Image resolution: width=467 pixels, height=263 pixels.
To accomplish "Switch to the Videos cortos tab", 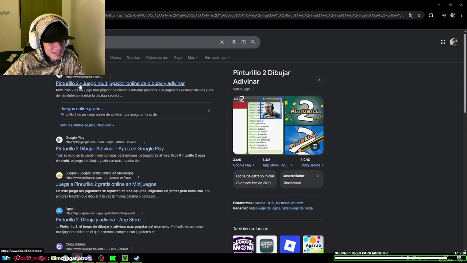I will click(x=157, y=57).
